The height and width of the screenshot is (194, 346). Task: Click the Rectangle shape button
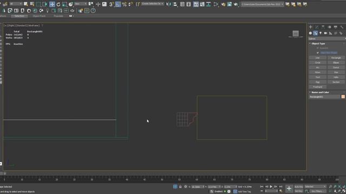336,58
